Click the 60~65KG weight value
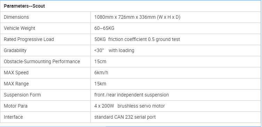This screenshot has width=262, height=127. click(104, 28)
